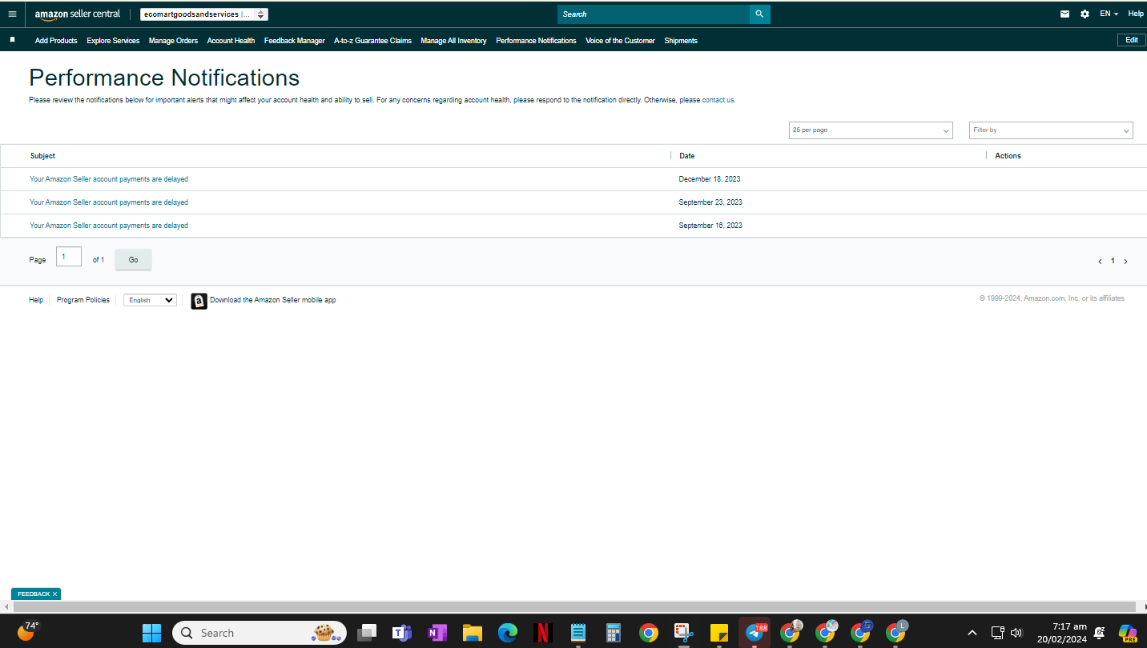This screenshot has height=648, width=1147.
Task: Go to Manage All Inventory
Action: pyautogui.click(x=453, y=41)
